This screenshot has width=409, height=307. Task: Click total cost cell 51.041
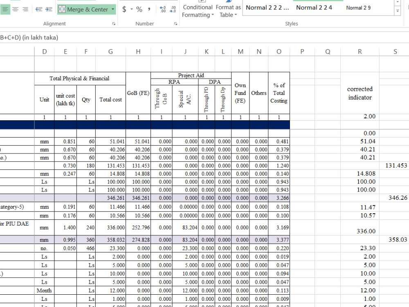(110, 142)
